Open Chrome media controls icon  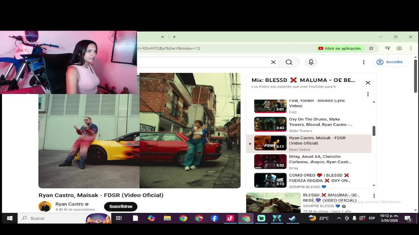pos(388,48)
